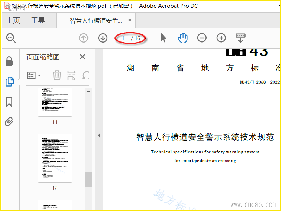Viewport: 281px width, 211px height.
Task: Switch to the 主页 tab
Action: (x=13, y=20)
